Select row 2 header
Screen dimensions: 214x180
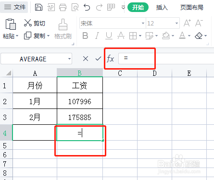tap(6, 101)
